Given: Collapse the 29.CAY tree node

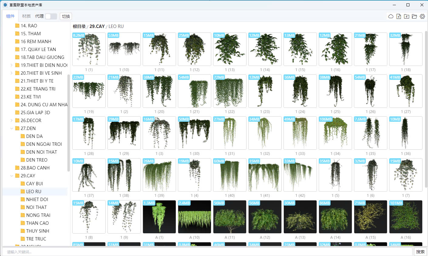Looking at the screenshot, I should [x=12, y=176].
